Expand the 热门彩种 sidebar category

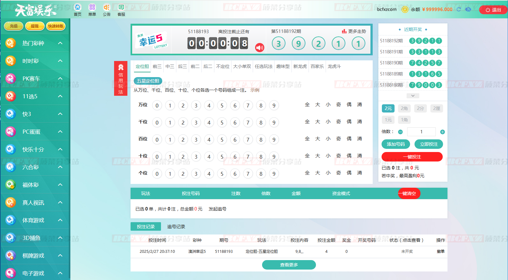point(35,43)
